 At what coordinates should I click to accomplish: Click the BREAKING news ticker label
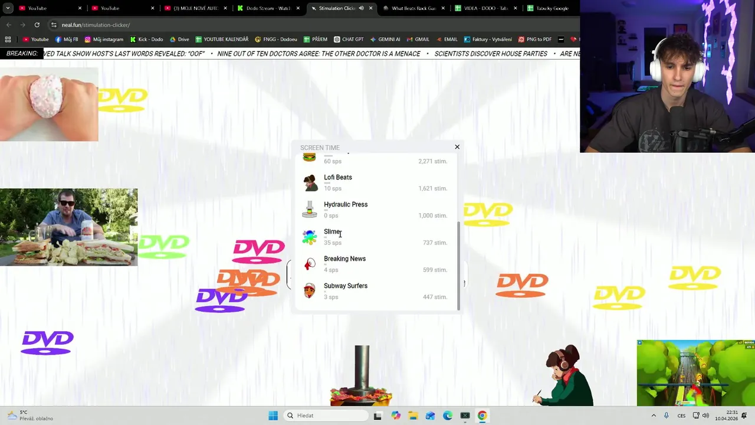pyautogui.click(x=22, y=54)
